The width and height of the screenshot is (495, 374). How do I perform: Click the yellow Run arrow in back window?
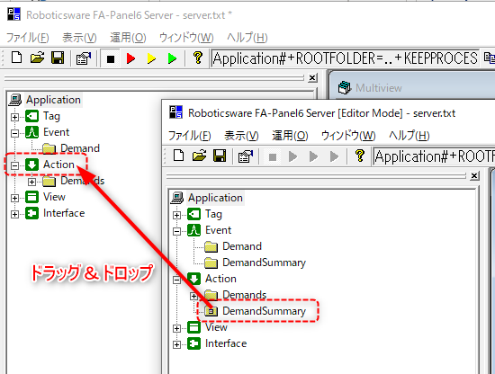coord(151,58)
